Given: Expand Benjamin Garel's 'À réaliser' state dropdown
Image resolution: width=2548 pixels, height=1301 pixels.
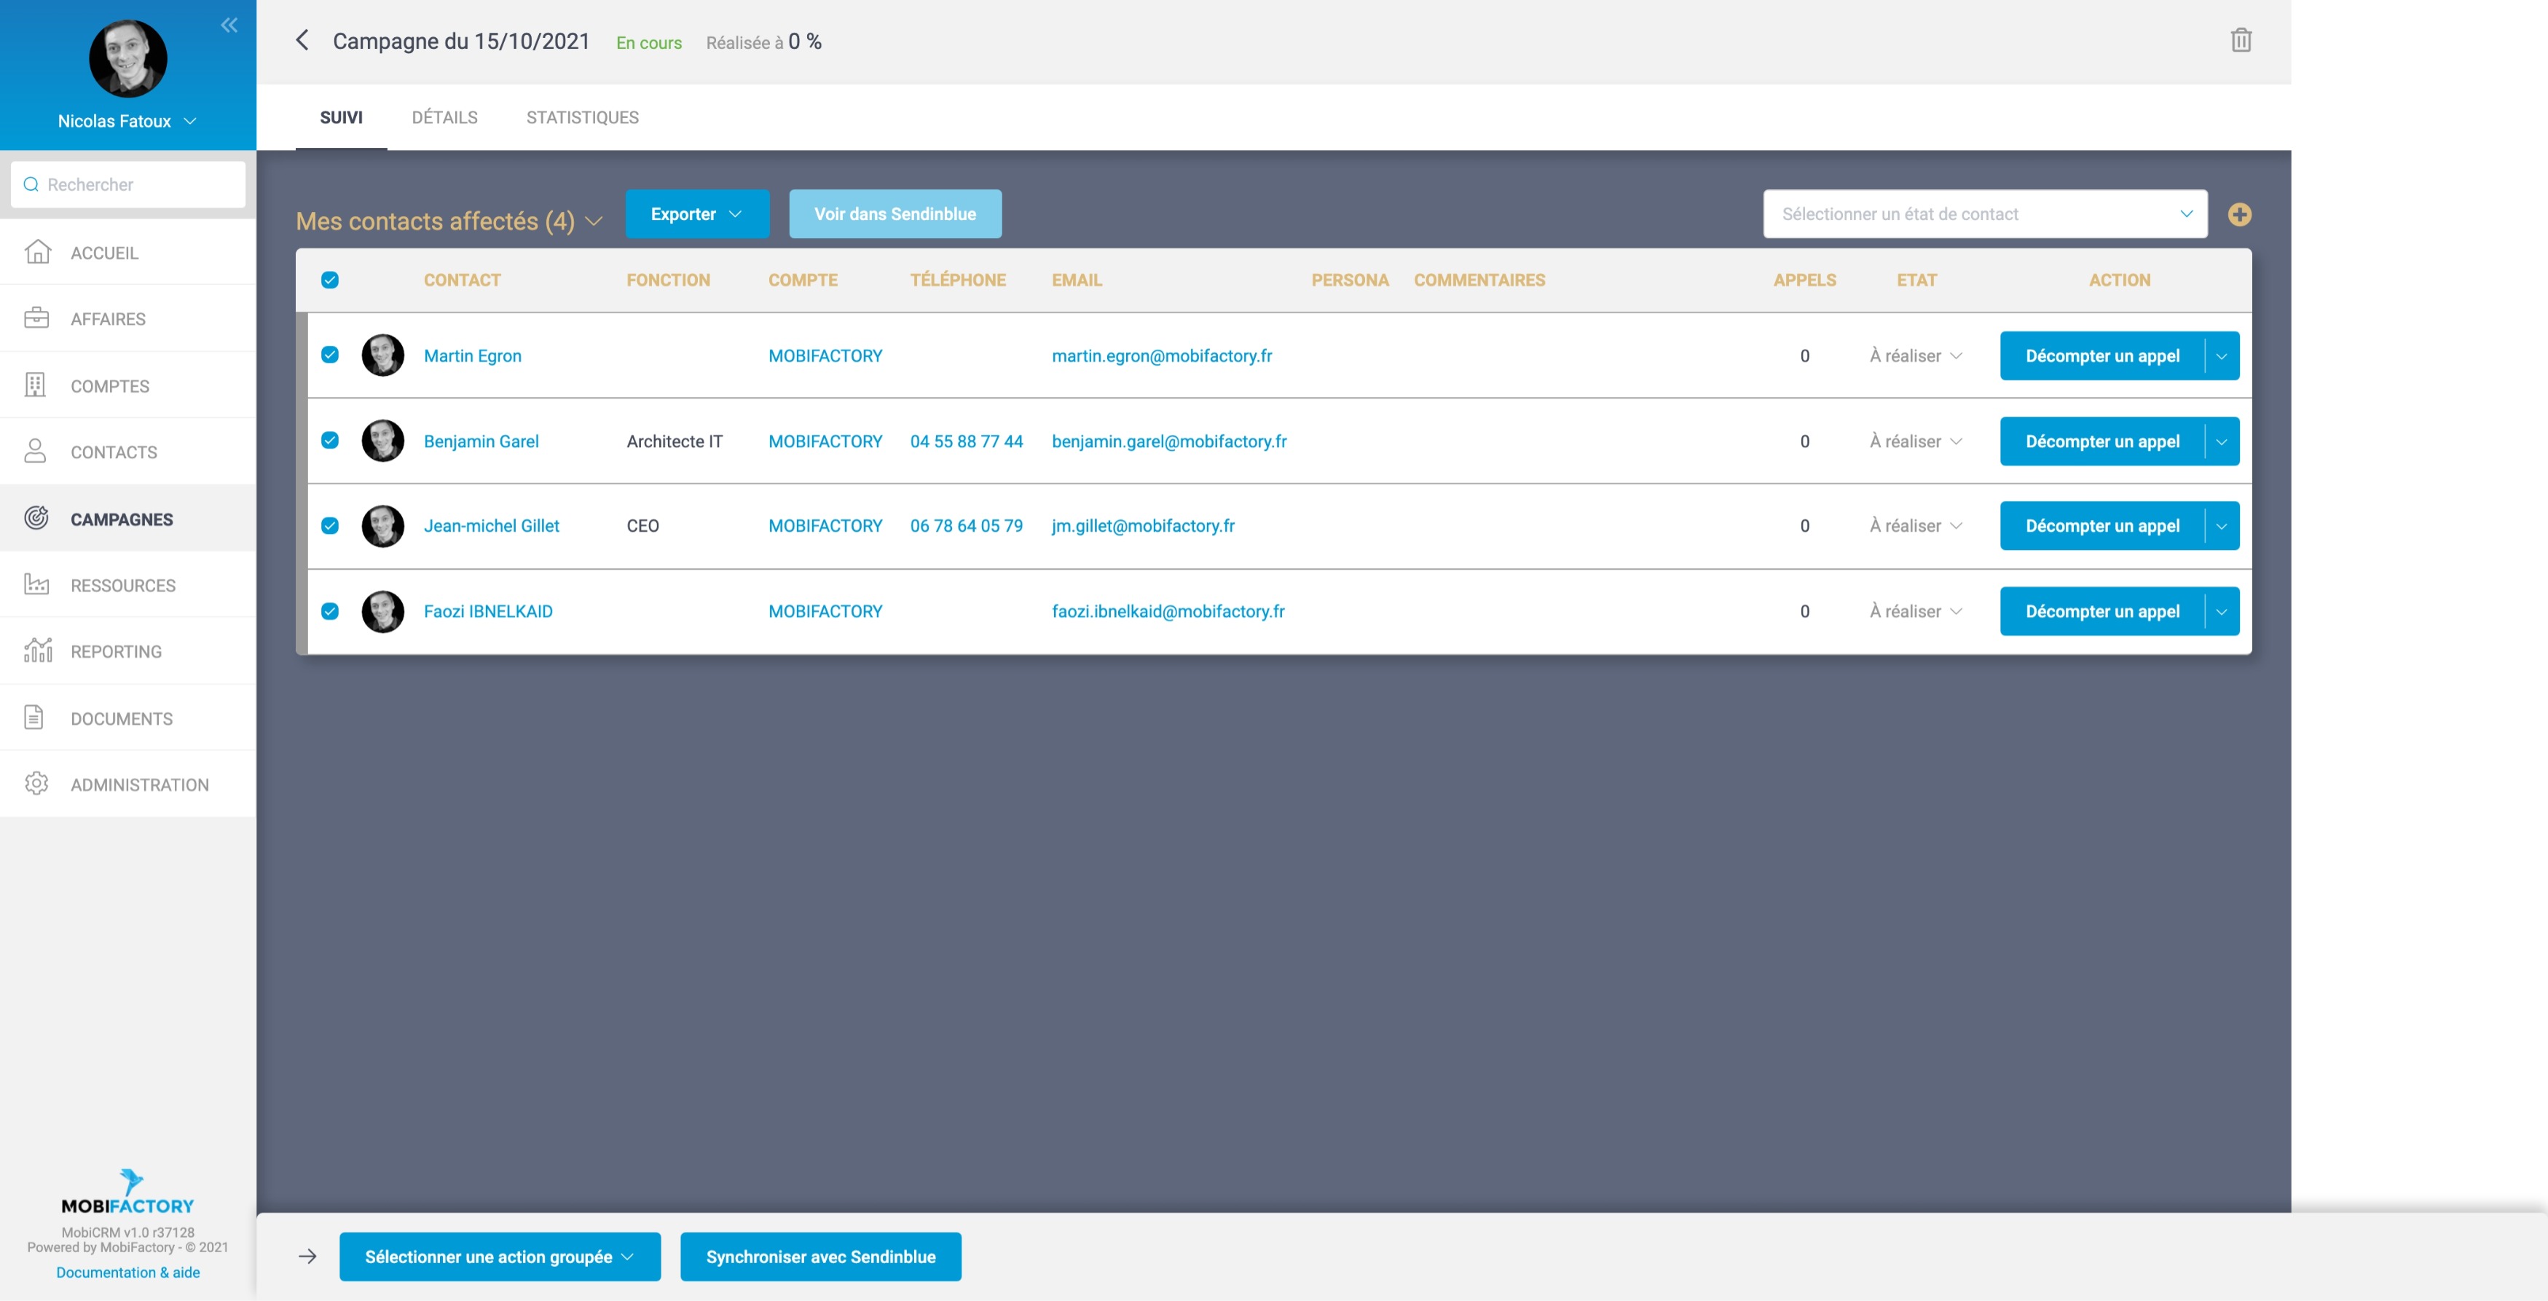Looking at the screenshot, I should click(1916, 441).
